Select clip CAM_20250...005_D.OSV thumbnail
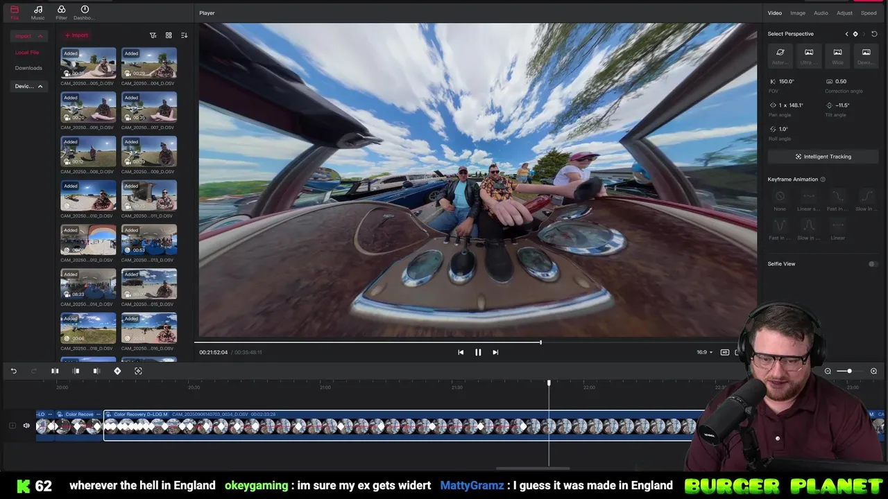Screen dimensions: 888x499 tap(88, 63)
